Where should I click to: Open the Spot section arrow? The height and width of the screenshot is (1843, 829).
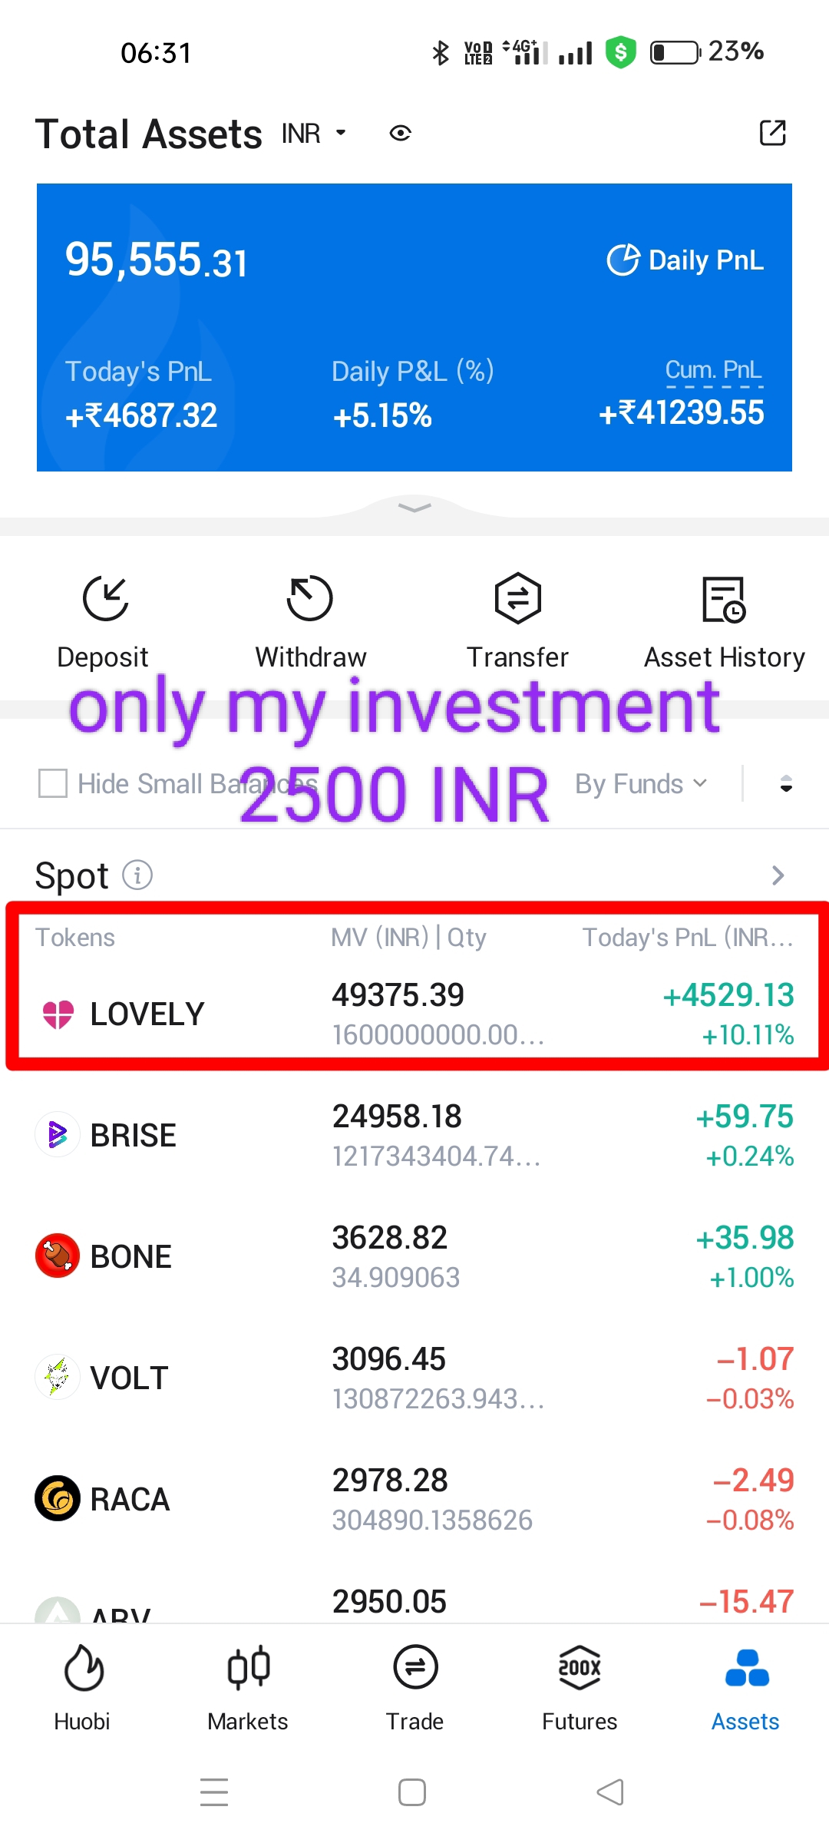778,875
